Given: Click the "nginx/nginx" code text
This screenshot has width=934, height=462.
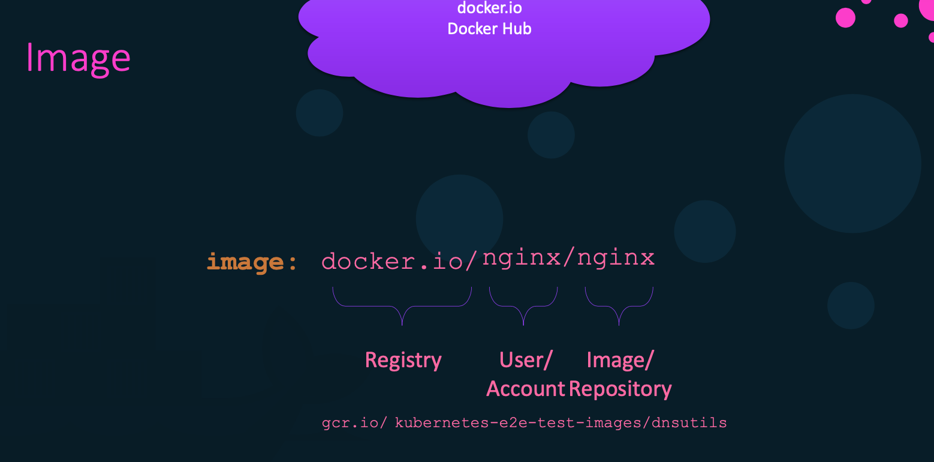Looking at the screenshot, I should point(568,259).
